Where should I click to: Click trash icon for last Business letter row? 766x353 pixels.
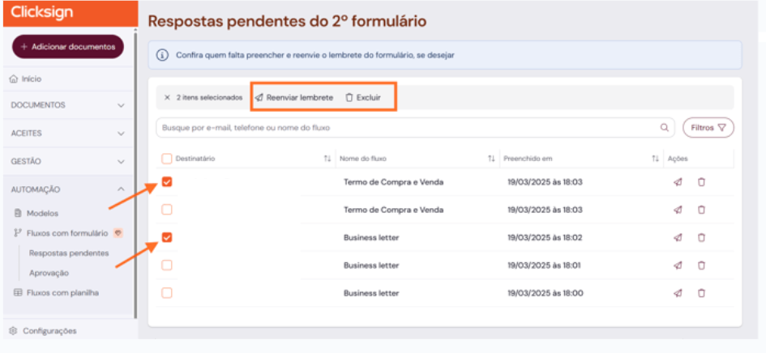tap(701, 293)
